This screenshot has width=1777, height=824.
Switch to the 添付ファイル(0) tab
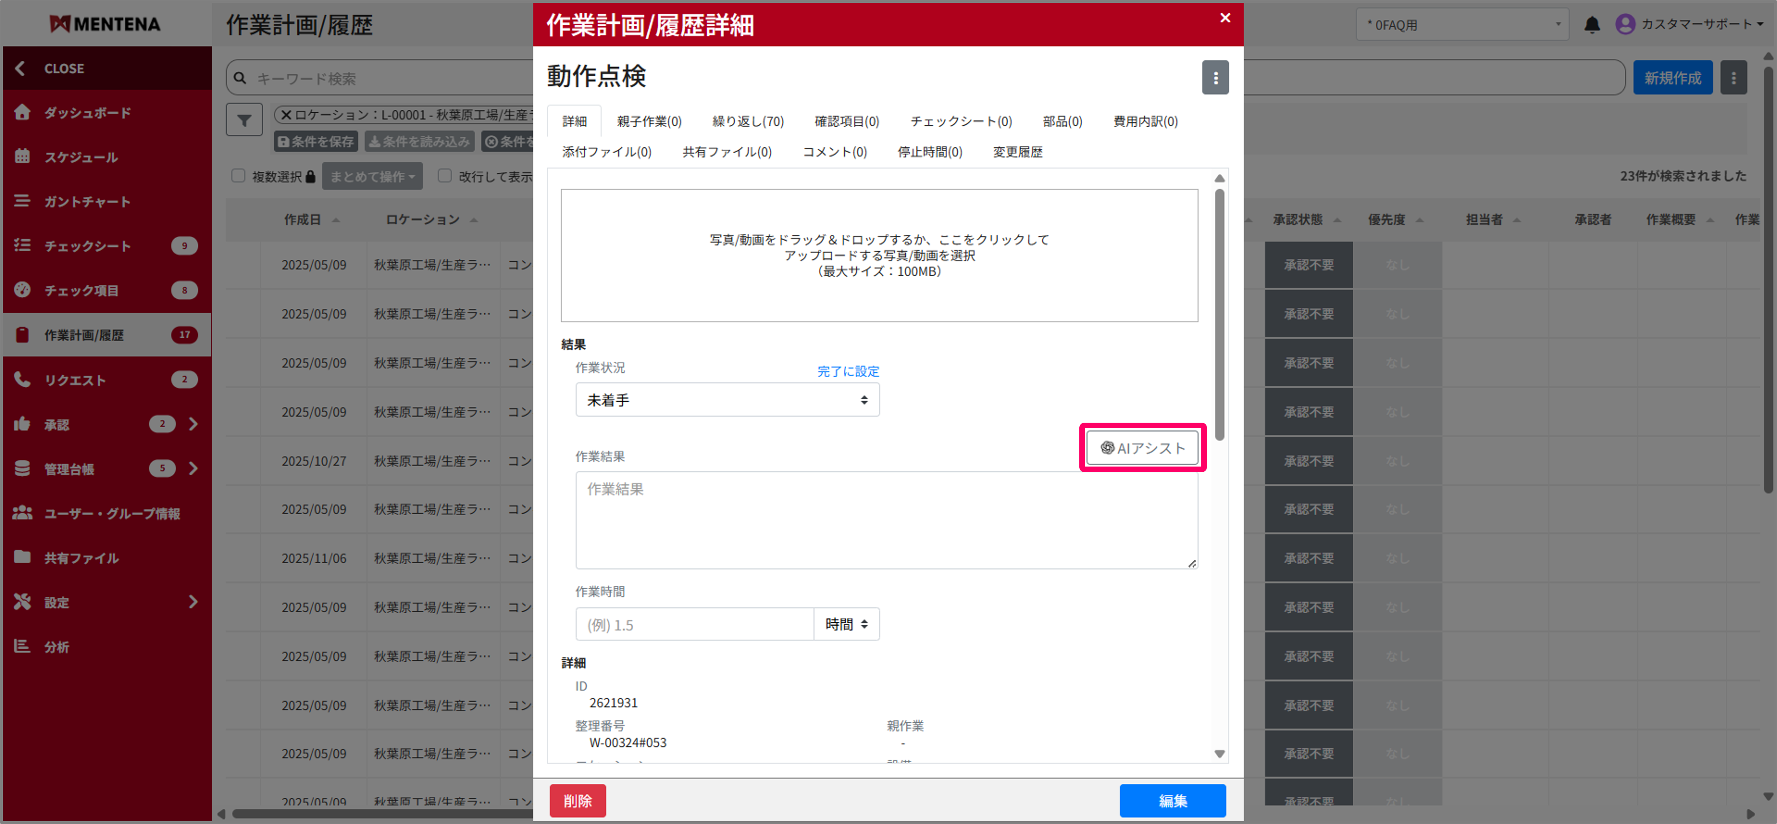click(x=605, y=152)
